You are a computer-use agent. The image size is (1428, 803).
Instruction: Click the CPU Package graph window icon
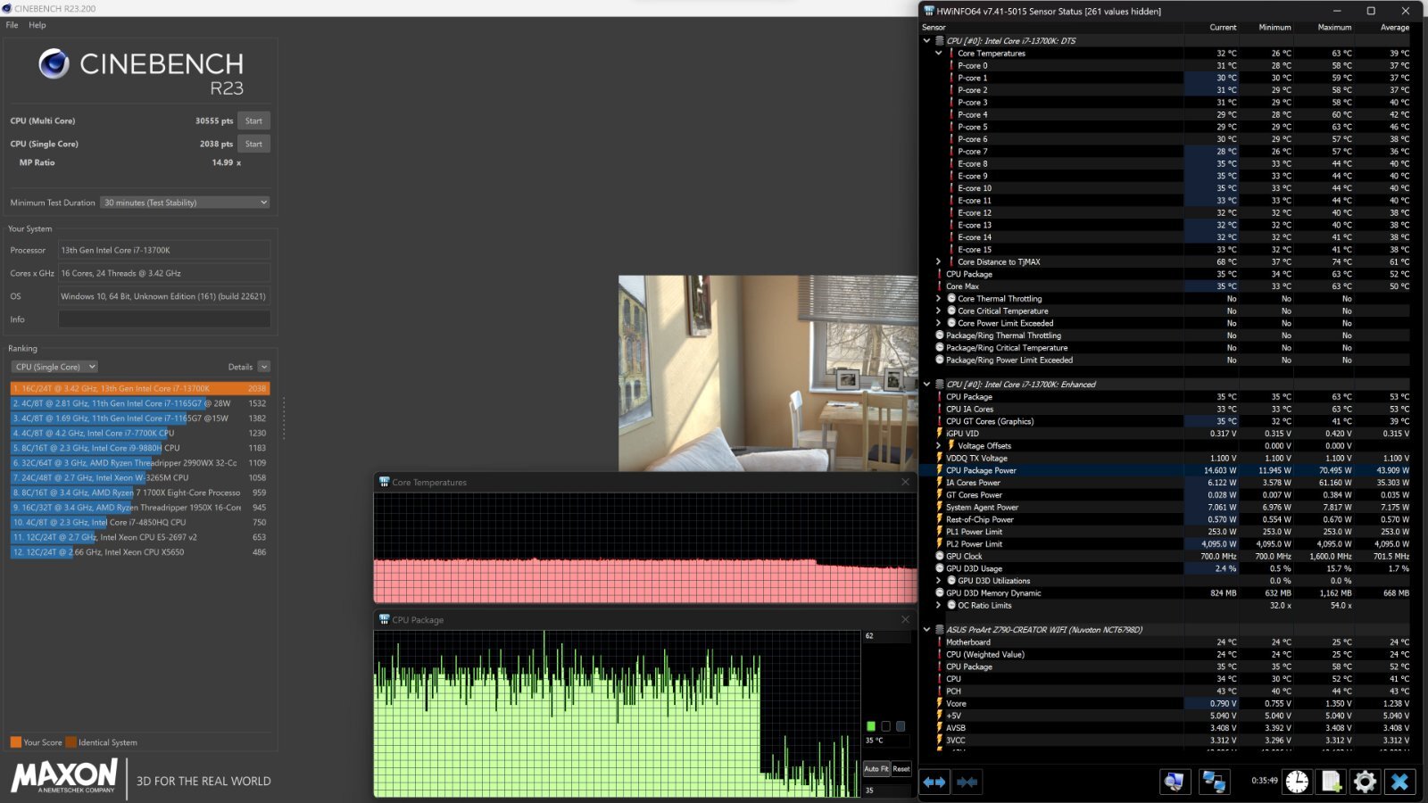tap(384, 619)
